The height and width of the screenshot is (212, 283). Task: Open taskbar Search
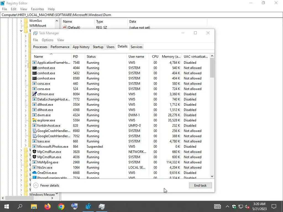coord(20,206)
